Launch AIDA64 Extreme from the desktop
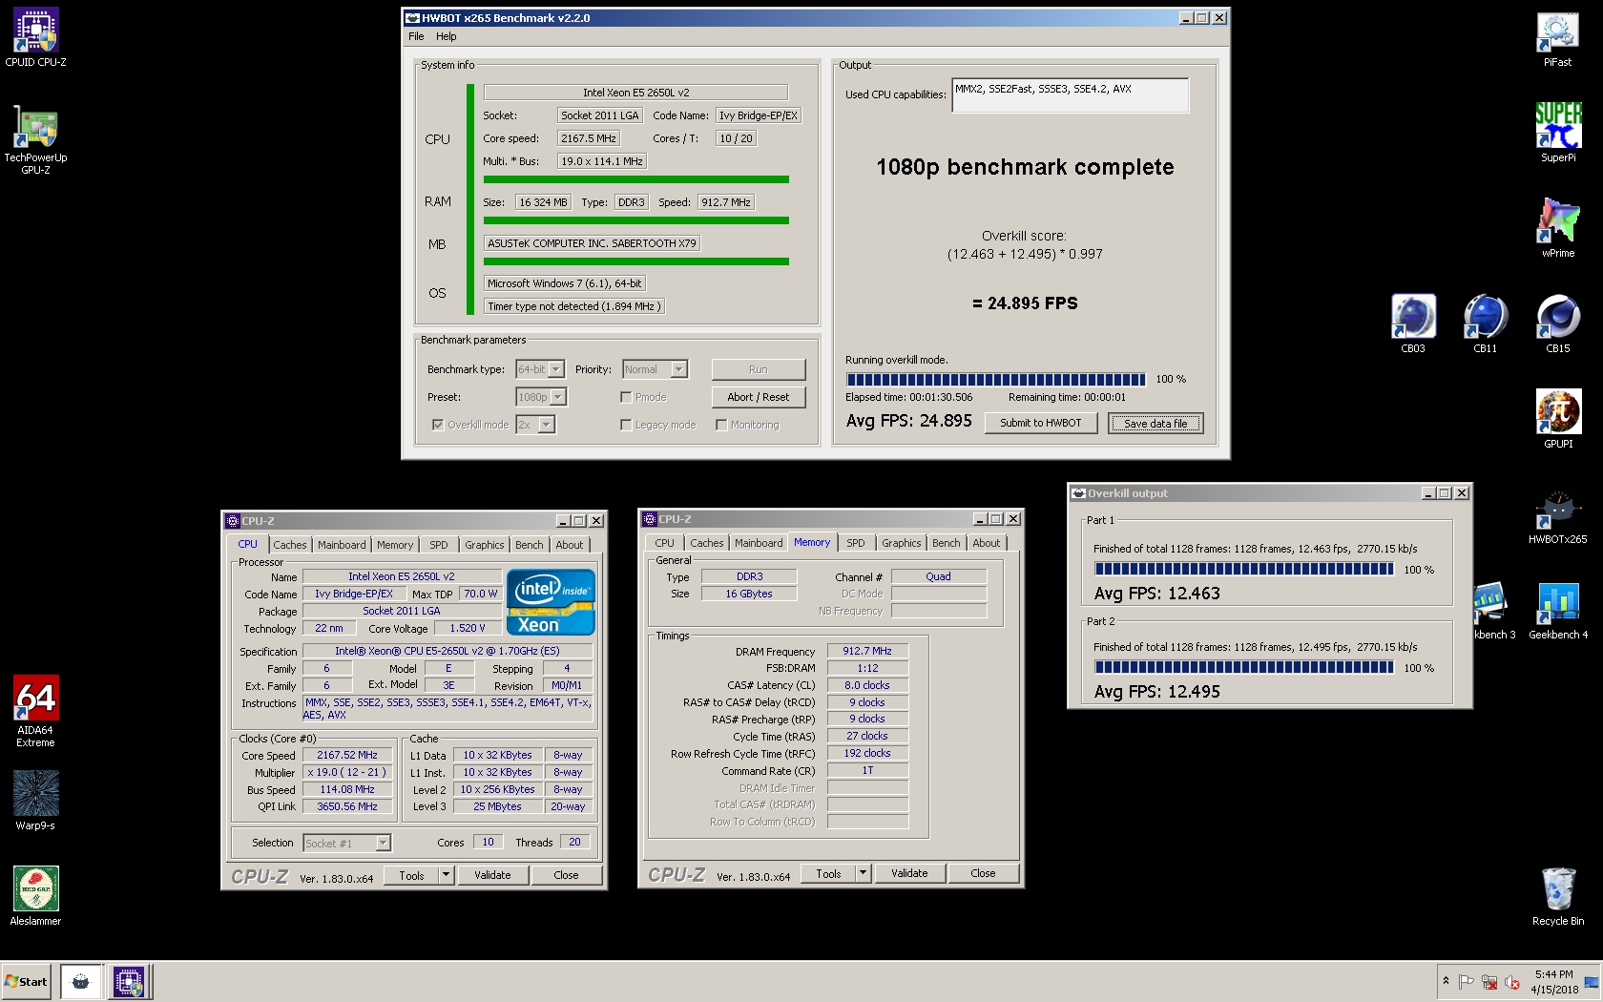The image size is (1603, 1002). tap(35, 711)
